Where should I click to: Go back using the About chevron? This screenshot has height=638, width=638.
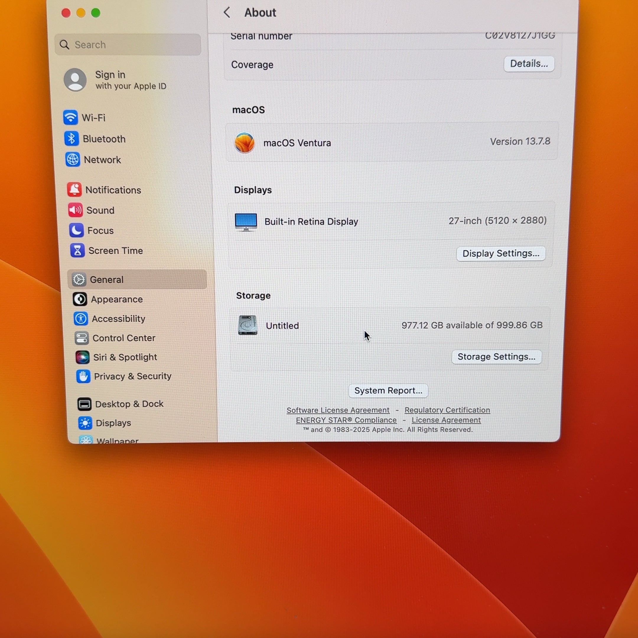(x=227, y=12)
